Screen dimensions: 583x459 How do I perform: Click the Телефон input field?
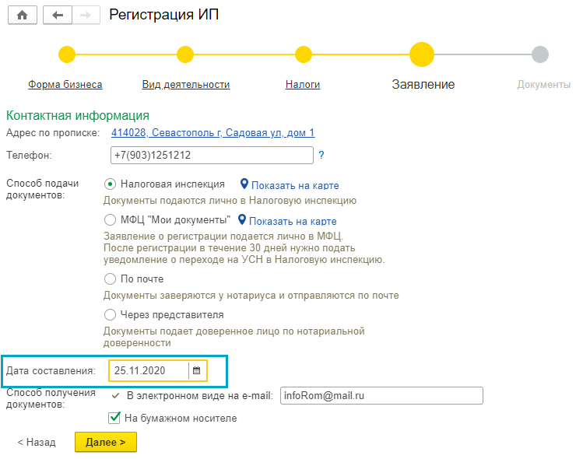(x=212, y=156)
